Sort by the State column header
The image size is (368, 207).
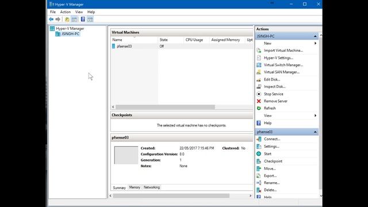pyautogui.click(x=171, y=40)
